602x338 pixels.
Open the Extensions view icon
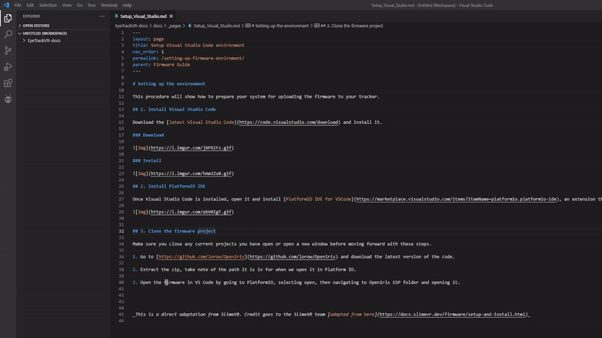pyautogui.click(x=8, y=83)
